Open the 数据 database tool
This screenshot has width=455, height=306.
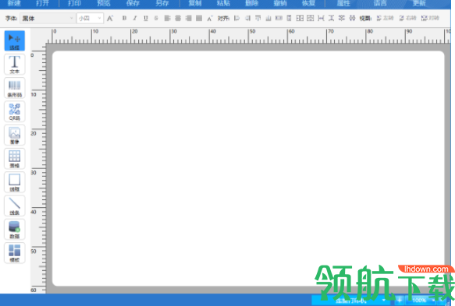click(x=15, y=230)
